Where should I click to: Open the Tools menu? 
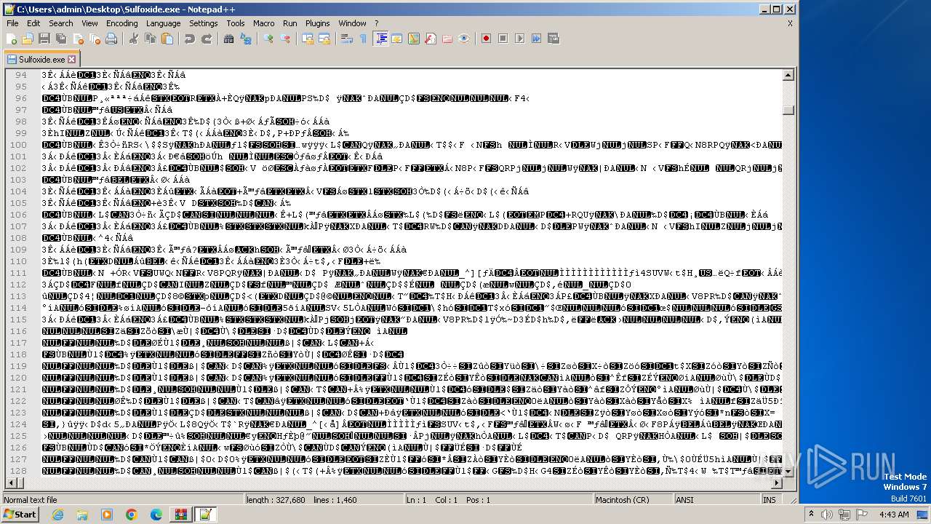[236, 23]
